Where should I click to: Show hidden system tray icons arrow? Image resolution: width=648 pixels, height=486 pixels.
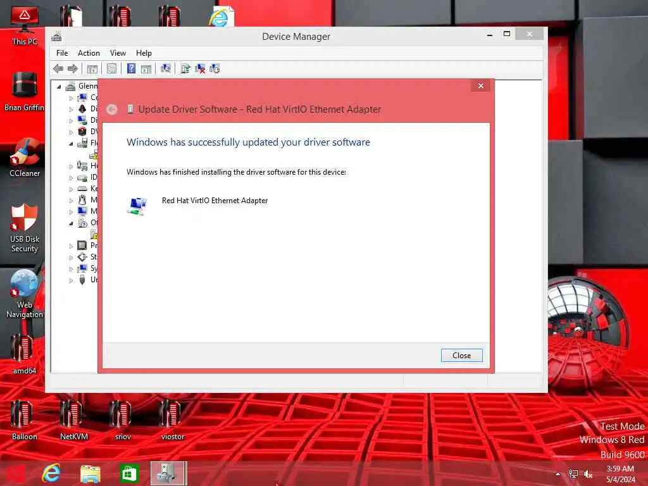558,474
